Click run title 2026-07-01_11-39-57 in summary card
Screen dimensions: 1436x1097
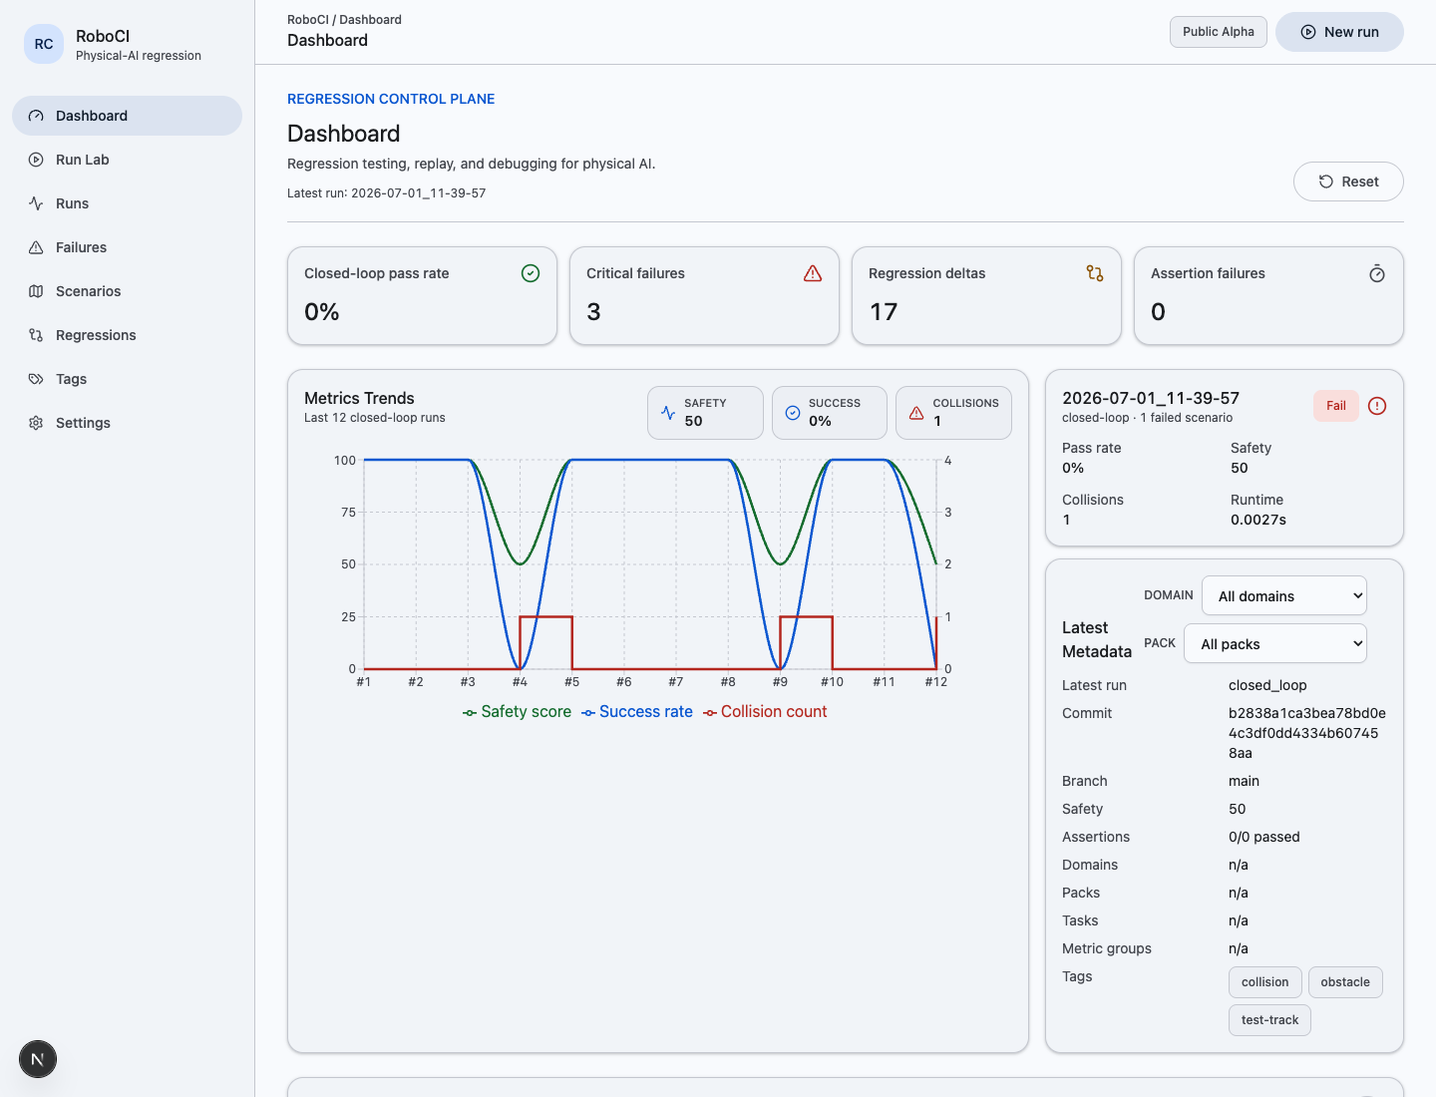[1151, 398]
